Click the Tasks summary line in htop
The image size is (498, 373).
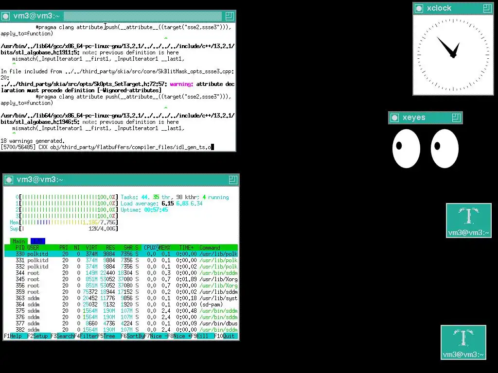[175, 197]
